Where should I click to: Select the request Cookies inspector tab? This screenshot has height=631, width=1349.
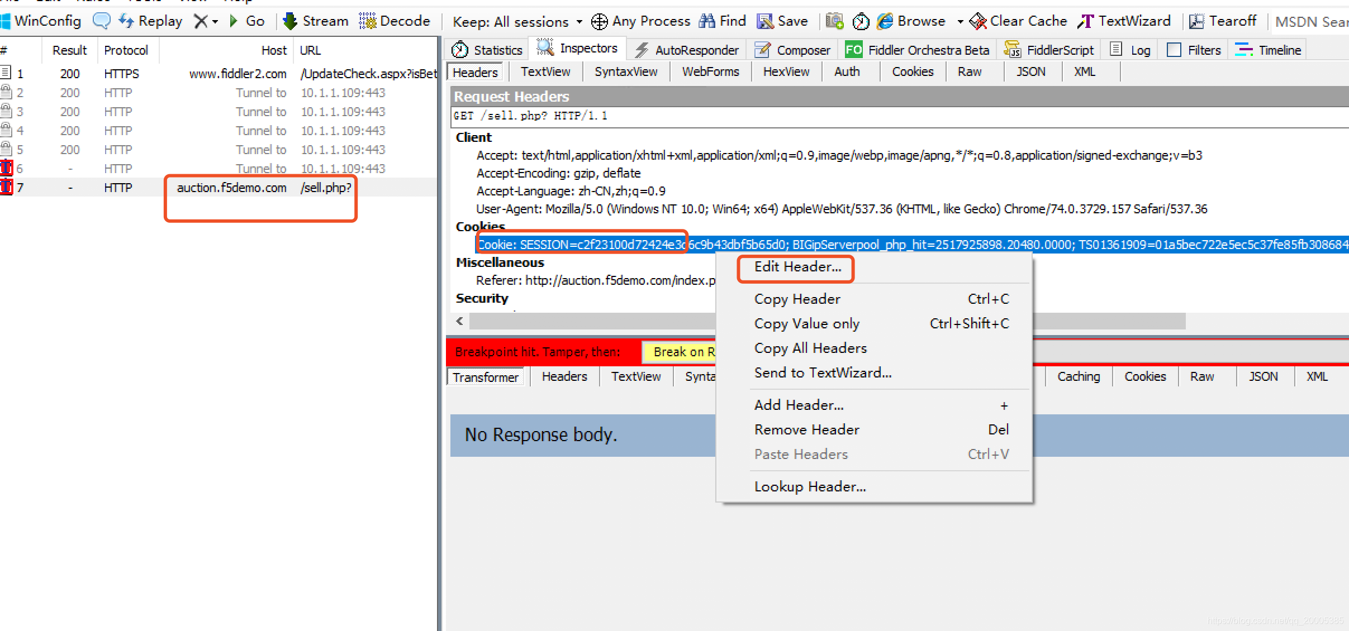913,71
